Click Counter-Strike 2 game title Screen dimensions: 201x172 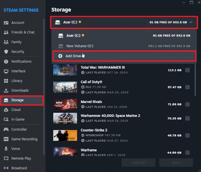point(94,130)
